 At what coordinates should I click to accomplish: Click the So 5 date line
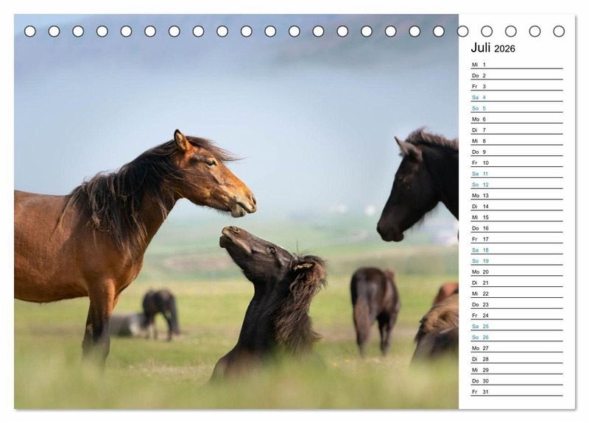coord(515,108)
